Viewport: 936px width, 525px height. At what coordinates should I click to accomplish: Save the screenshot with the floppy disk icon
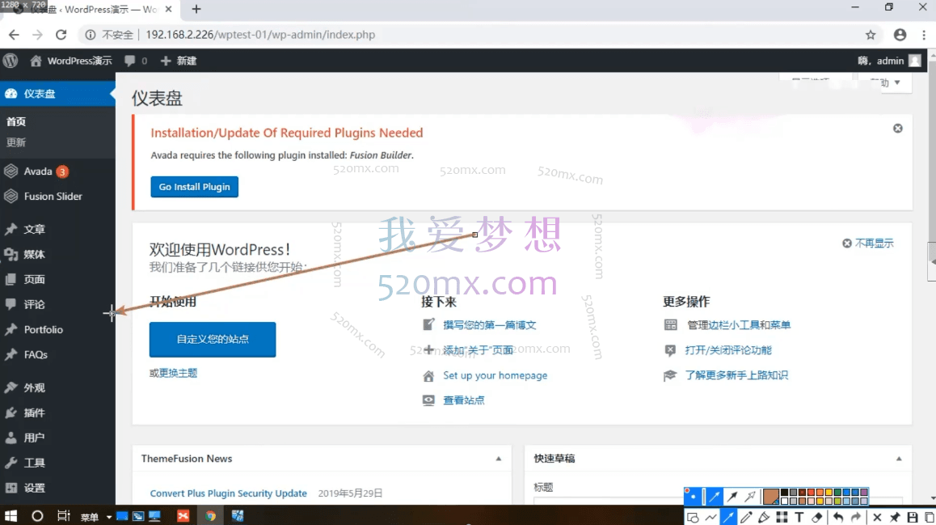coord(913,516)
